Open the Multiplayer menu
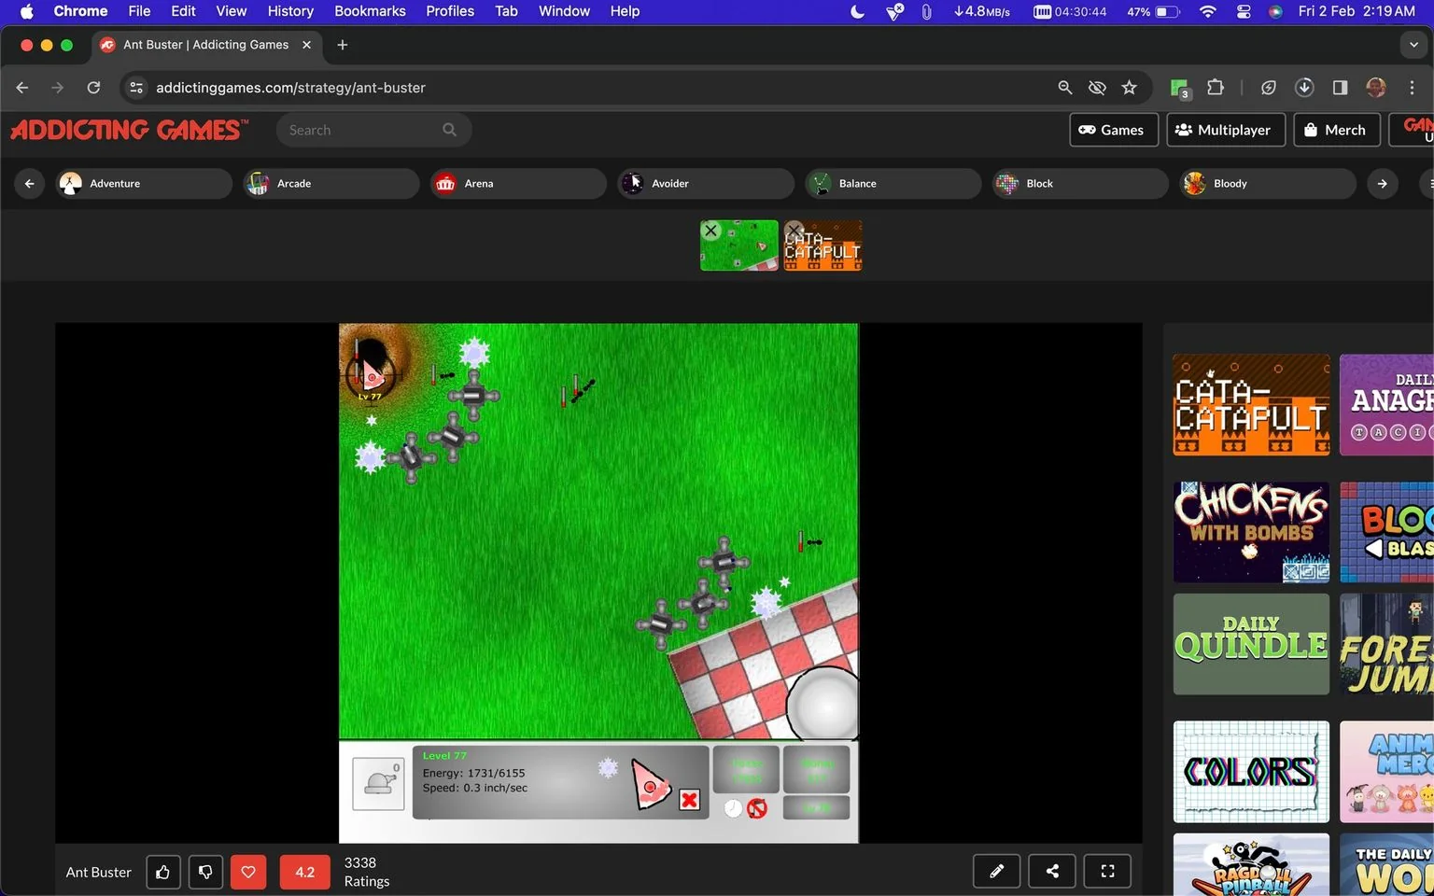The width and height of the screenshot is (1434, 896). (1225, 130)
